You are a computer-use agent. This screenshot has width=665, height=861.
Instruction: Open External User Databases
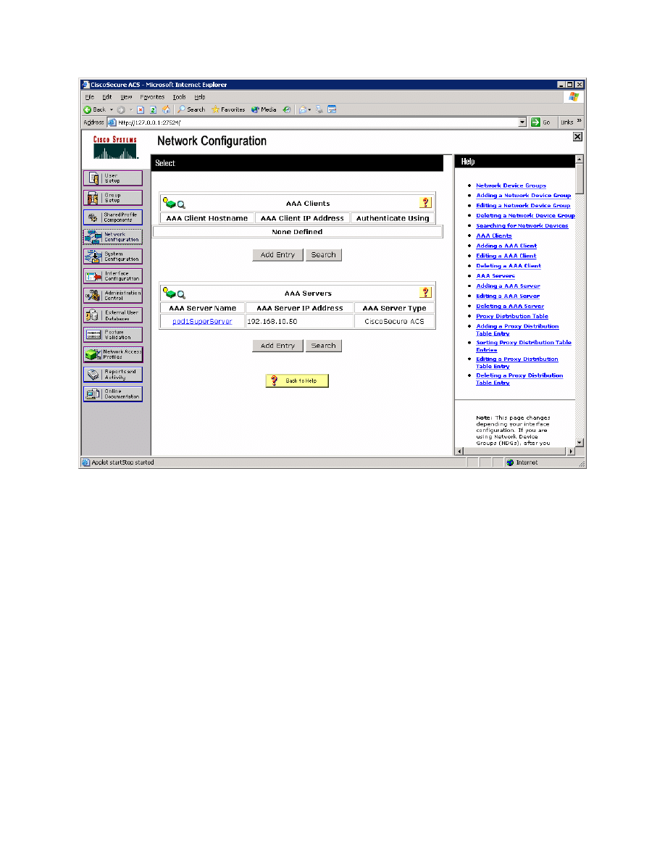click(x=112, y=315)
